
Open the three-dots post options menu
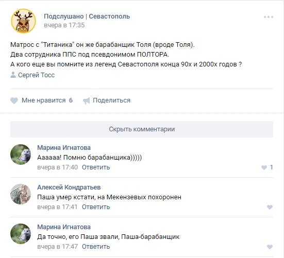pyautogui.click(x=269, y=17)
